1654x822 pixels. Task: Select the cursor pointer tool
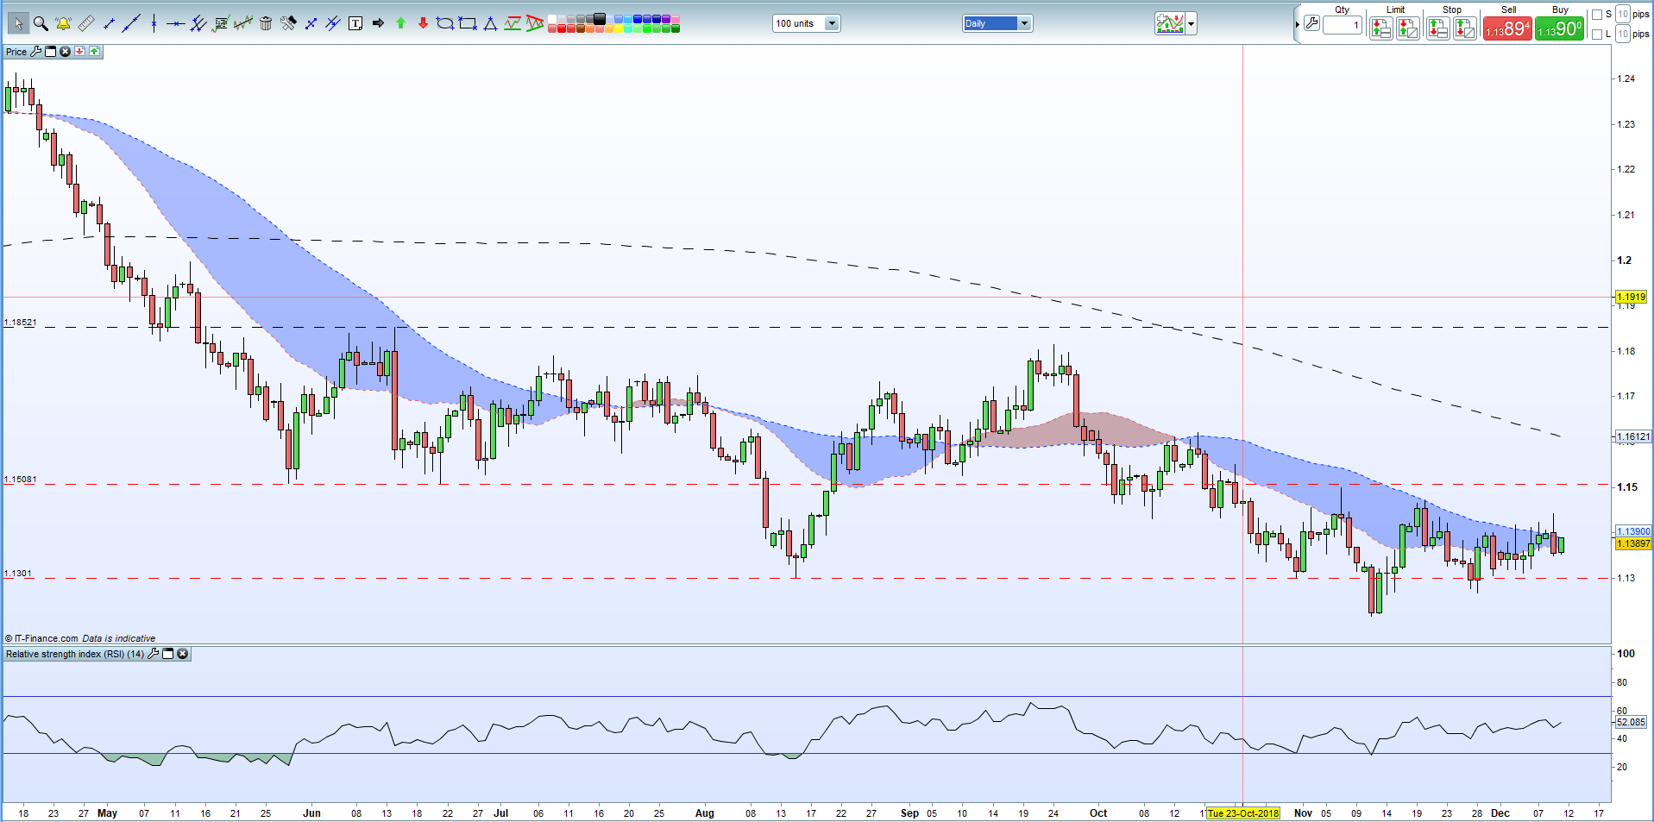click(18, 23)
